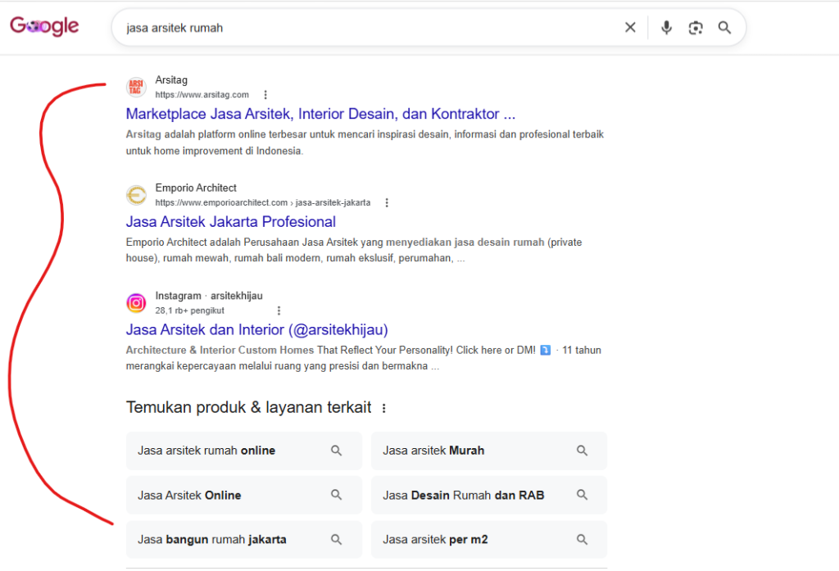Select related search Jasa Desain Rumah dan RAB
The height and width of the screenshot is (571, 839).
(489, 495)
